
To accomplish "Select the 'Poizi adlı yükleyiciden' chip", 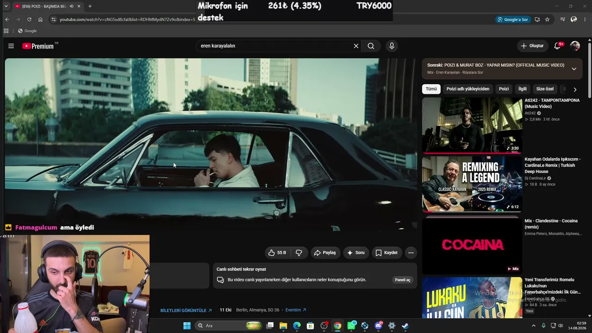I will coord(468,89).
